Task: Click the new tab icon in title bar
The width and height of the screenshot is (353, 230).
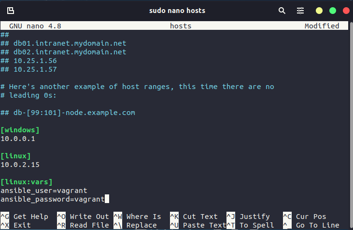Action: pyautogui.click(x=11, y=11)
